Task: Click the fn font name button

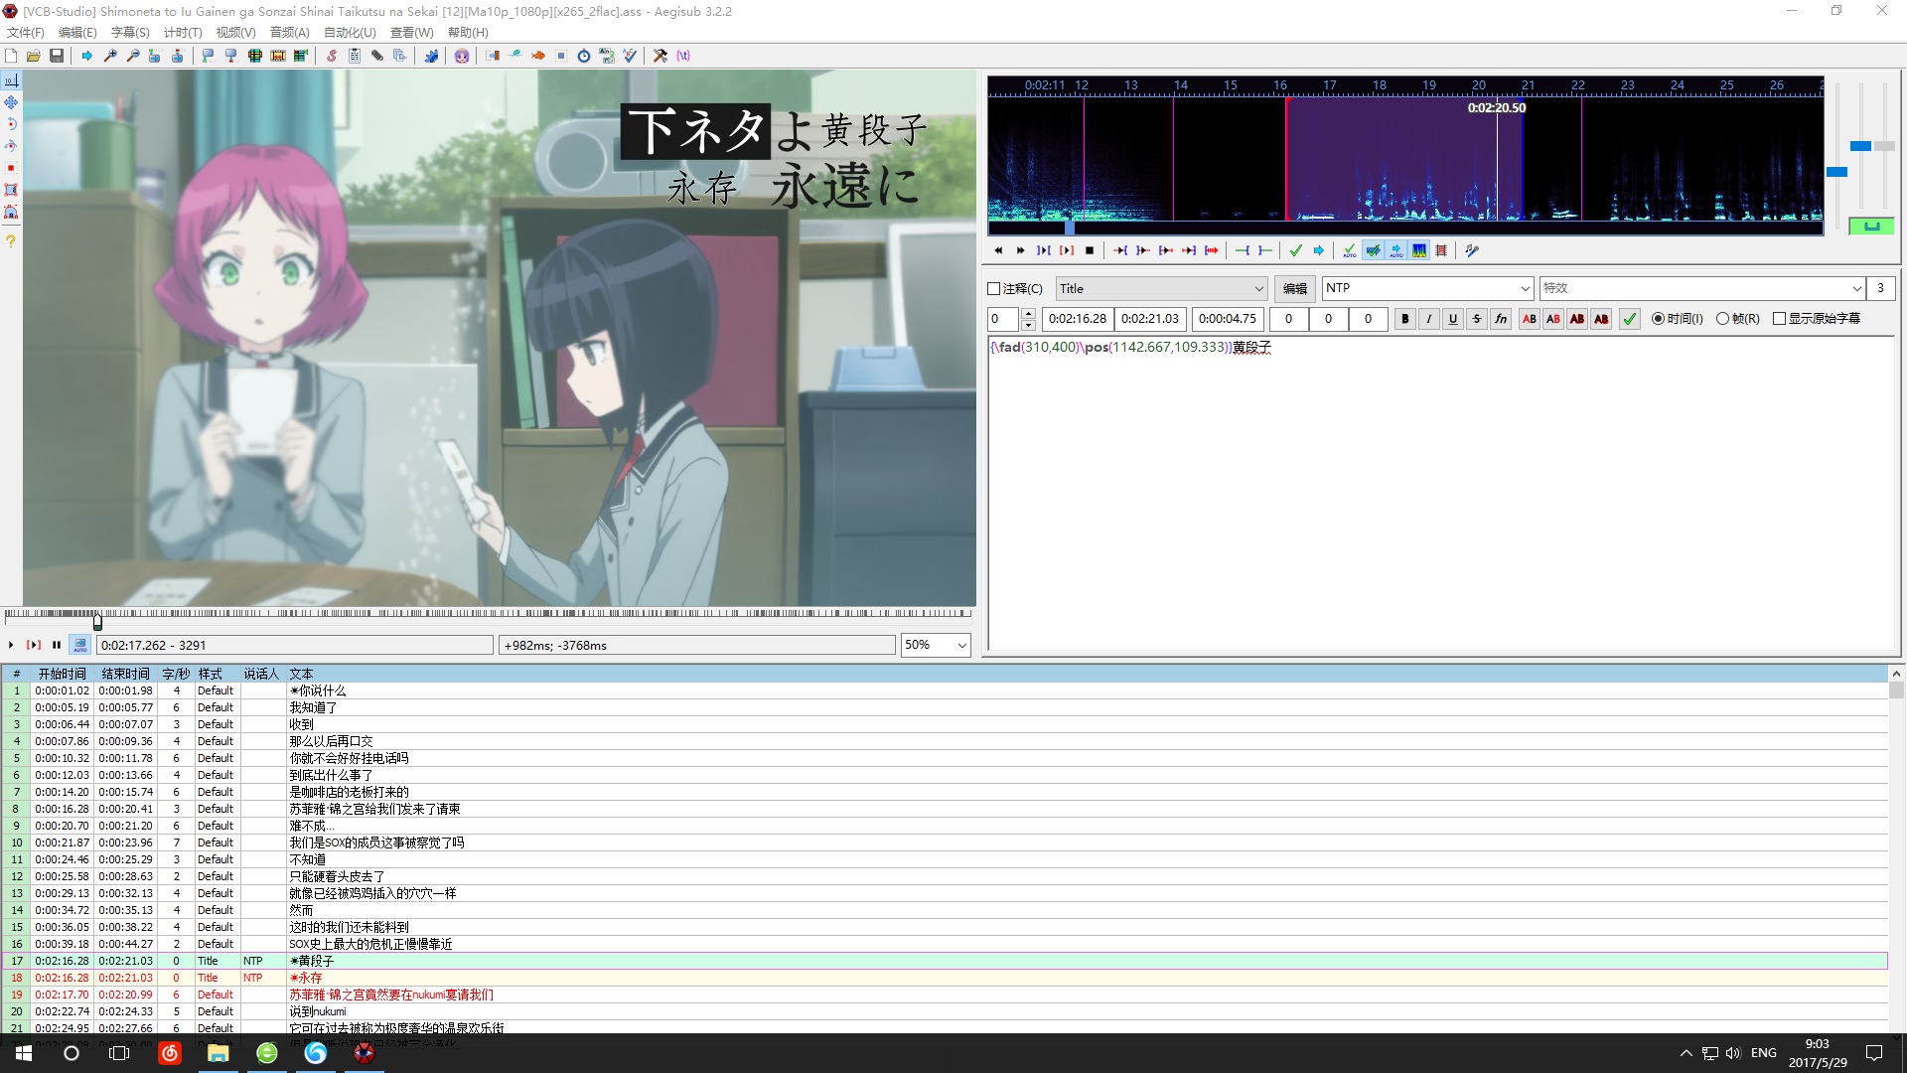Action: click(x=1501, y=319)
